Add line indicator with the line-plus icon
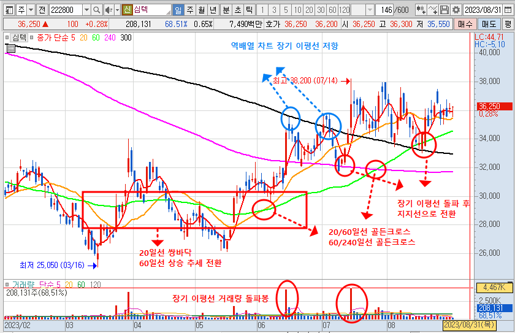 click(433, 10)
